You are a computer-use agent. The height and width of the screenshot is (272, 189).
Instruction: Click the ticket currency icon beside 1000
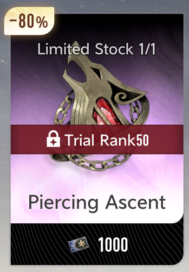click(x=78, y=245)
